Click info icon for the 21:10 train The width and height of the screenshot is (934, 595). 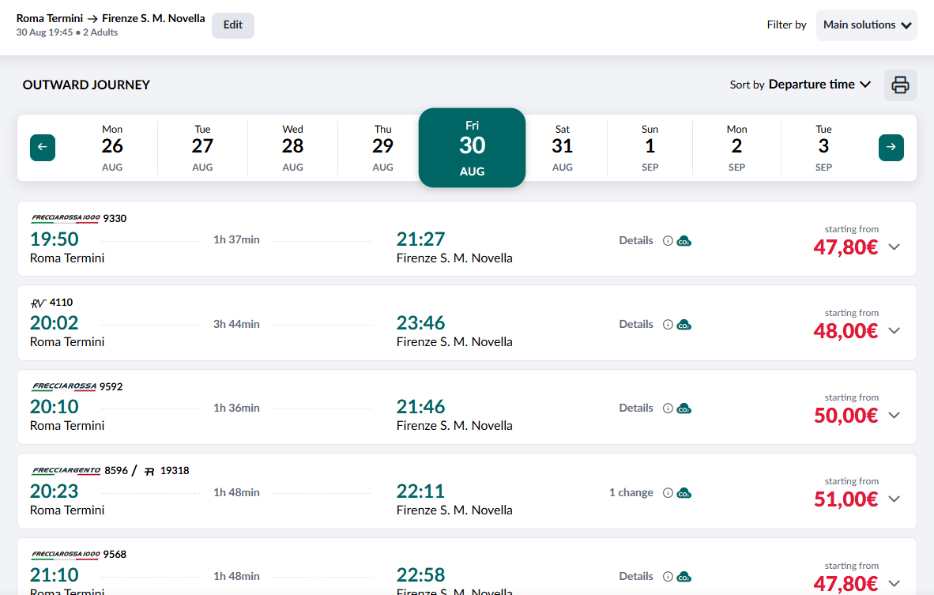click(x=668, y=577)
